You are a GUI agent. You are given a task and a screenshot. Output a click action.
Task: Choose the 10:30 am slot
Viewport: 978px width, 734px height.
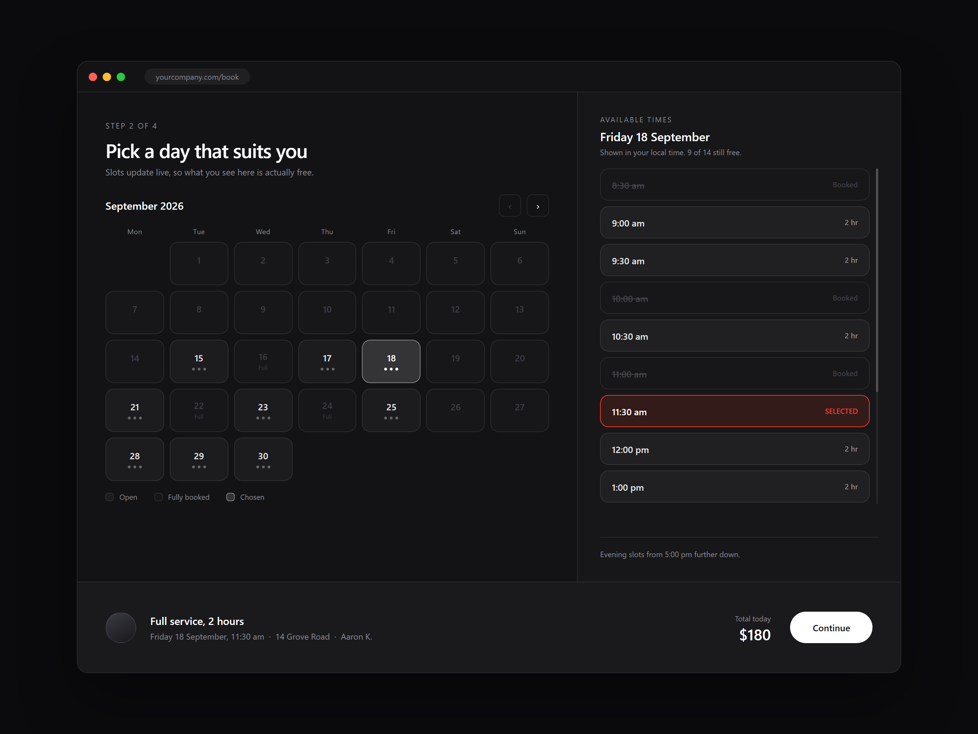pos(735,336)
